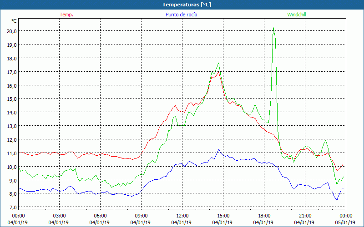This screenshot has width=364, height=227.
Task: Click the "10,0" y-axis value
Action: pyautogui.click(x=12, y=167)
